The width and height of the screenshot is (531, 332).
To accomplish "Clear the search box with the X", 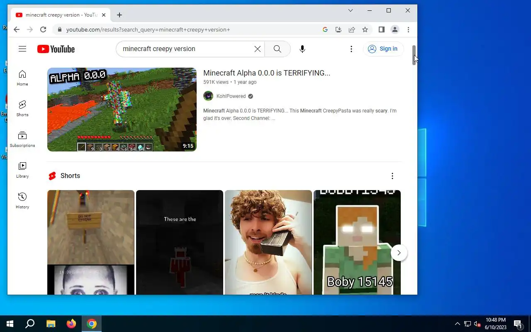I will pyautogui.click(x=258, y=49).
